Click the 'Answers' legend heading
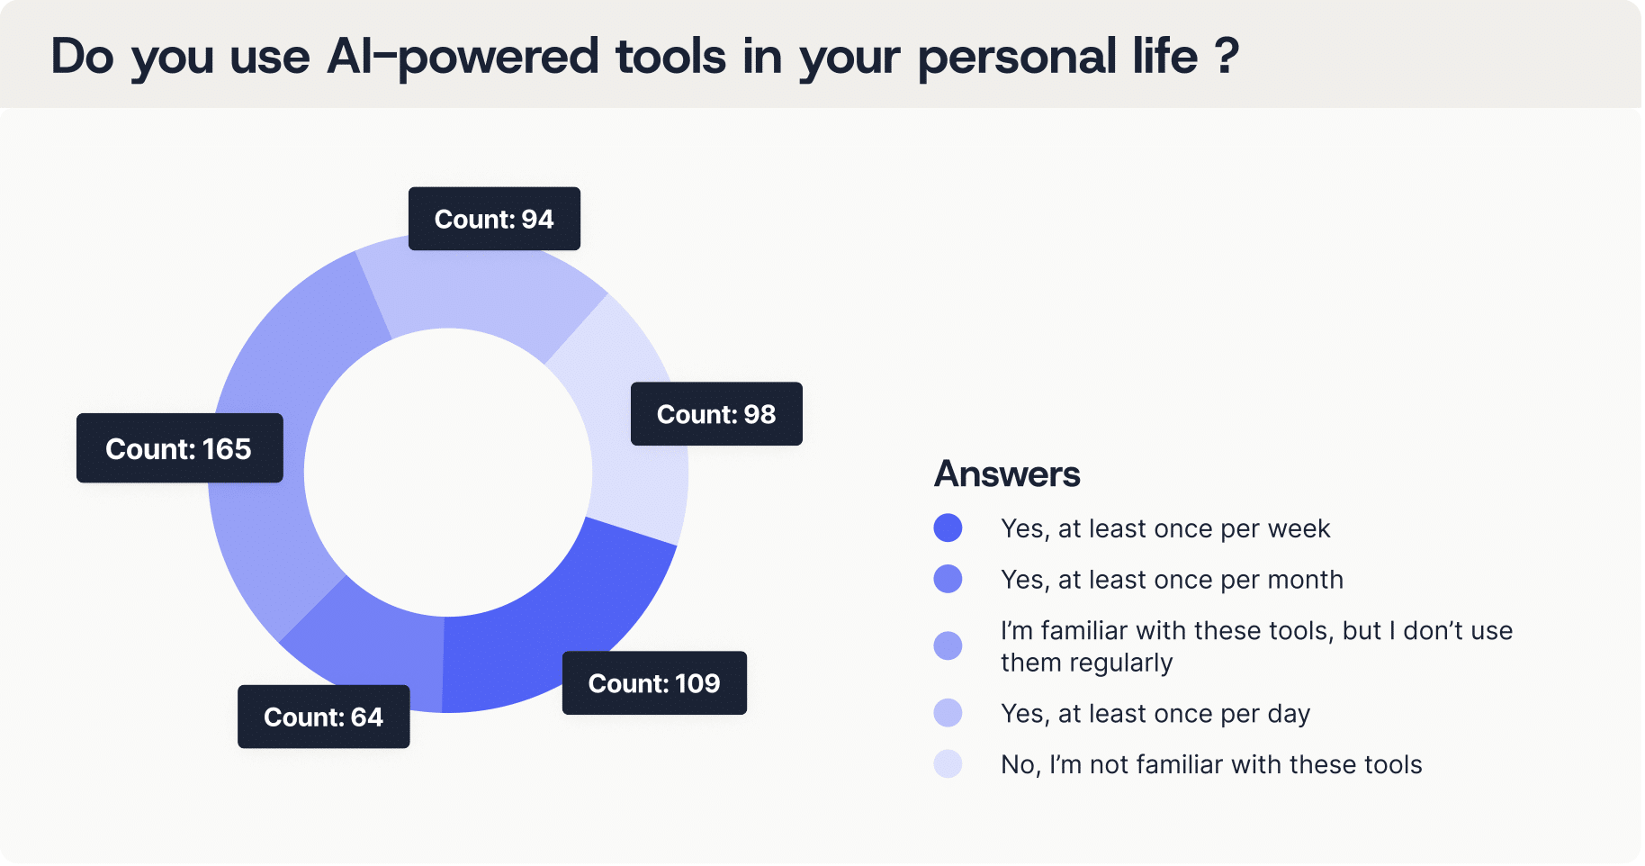Image resolution: width=1645 pixels, height=866 pixels. click(1007, 474)
